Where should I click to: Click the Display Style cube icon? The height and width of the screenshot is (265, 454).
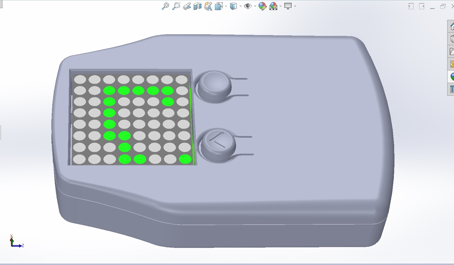click(233, 6)
